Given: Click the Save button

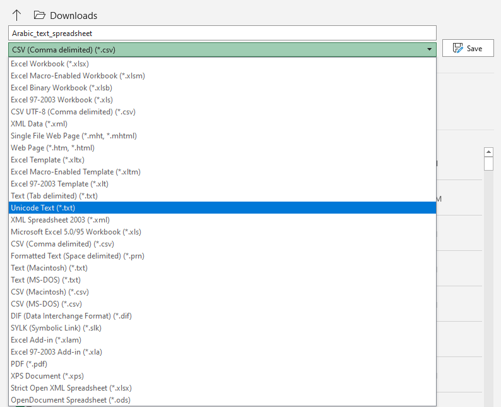Looking at the screenshot, I should coord(468,48).
